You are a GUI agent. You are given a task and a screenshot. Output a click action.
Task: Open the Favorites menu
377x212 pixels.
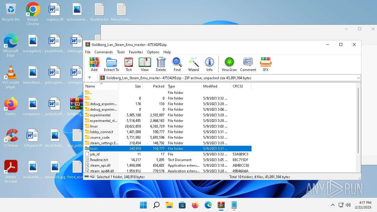136,52
